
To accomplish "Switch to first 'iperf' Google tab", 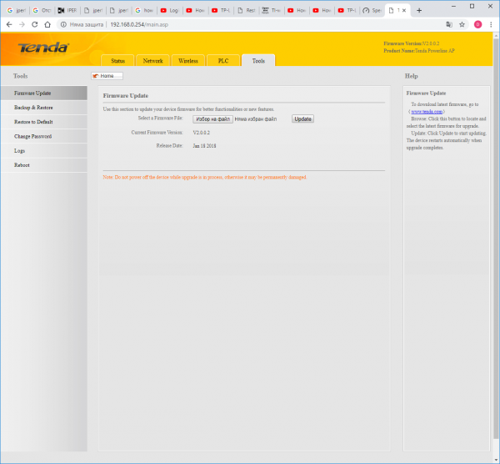I will point(17,11).
